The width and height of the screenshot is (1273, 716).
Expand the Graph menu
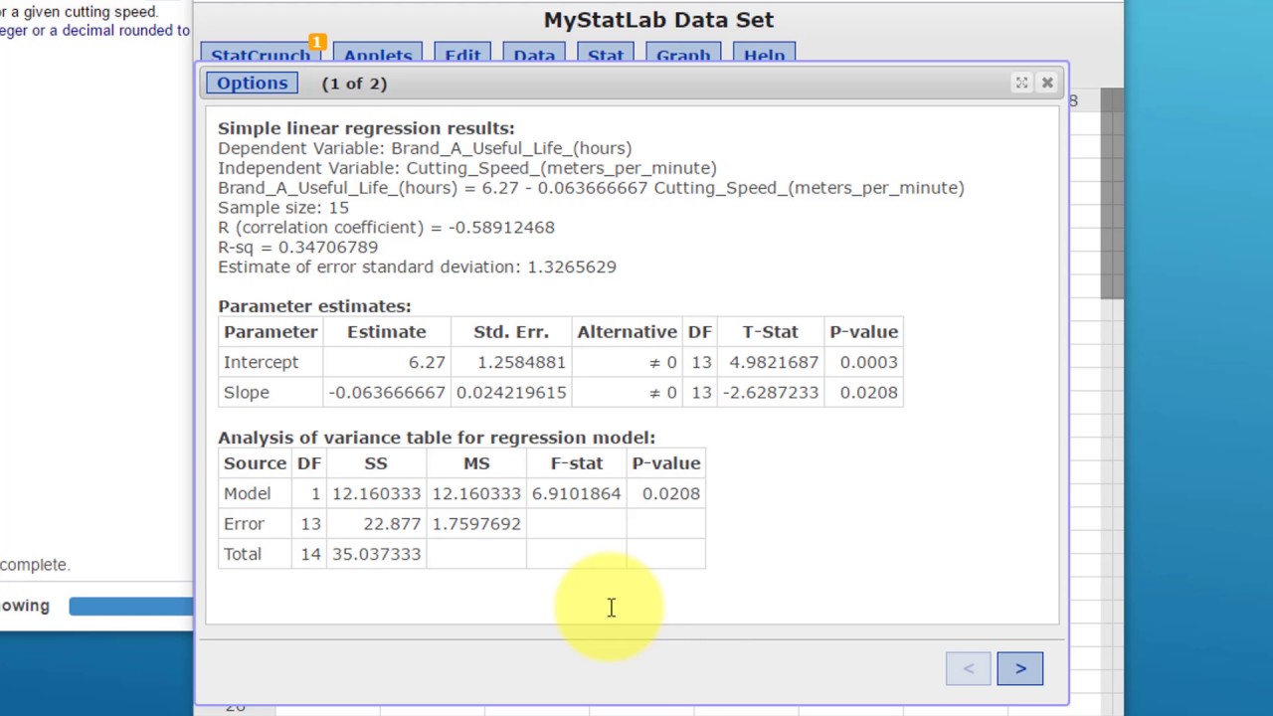(x=683, y=55)
